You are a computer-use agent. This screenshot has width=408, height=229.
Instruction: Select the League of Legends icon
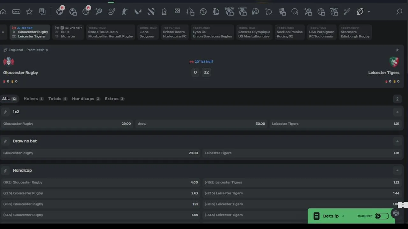click(x=216, y=12)
